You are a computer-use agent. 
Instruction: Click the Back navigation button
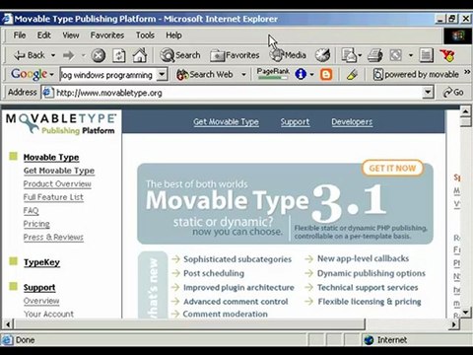(x=29, y=55)
